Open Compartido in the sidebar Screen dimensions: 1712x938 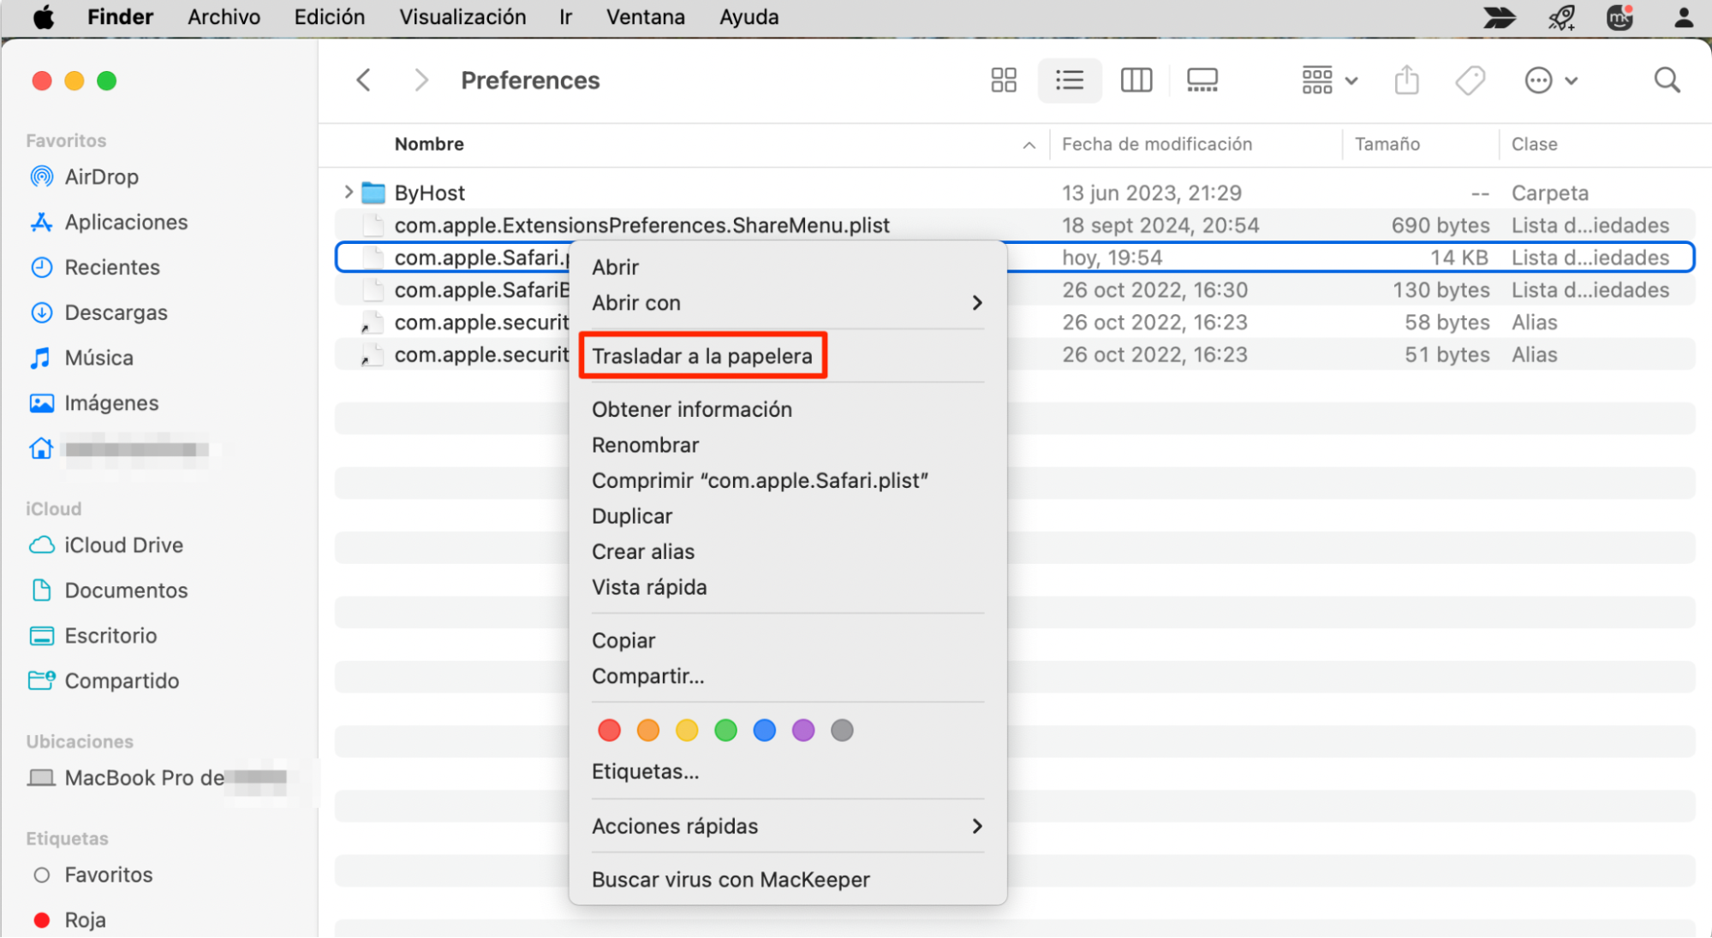tap(104, 682)
